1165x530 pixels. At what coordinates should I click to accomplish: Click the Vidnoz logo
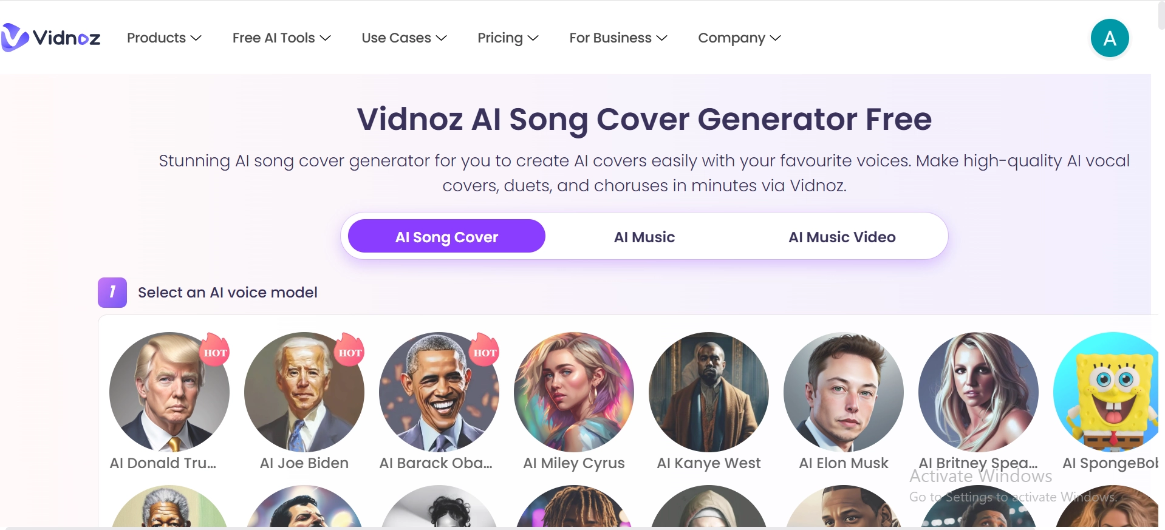(x=52, y=38)
